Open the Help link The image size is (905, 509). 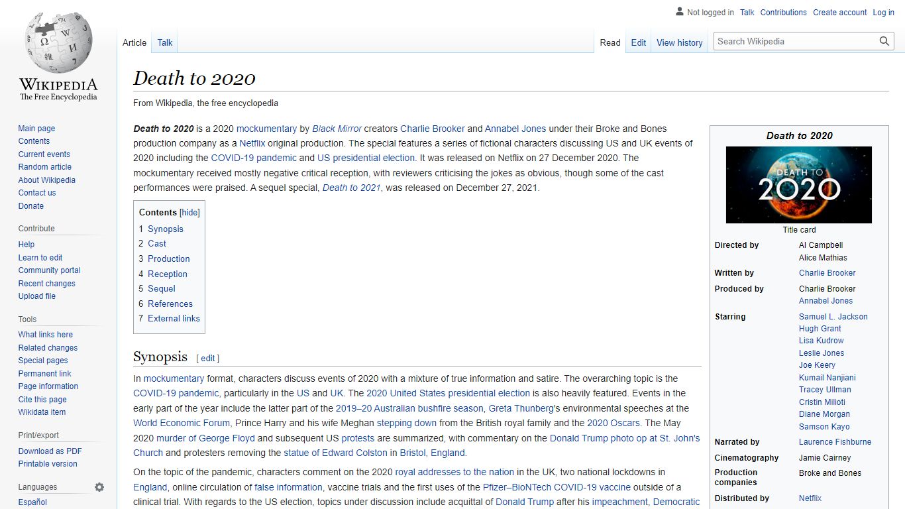pyautogui.click(x=27, y=245)
